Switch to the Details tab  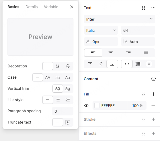[x=31, y=7]
